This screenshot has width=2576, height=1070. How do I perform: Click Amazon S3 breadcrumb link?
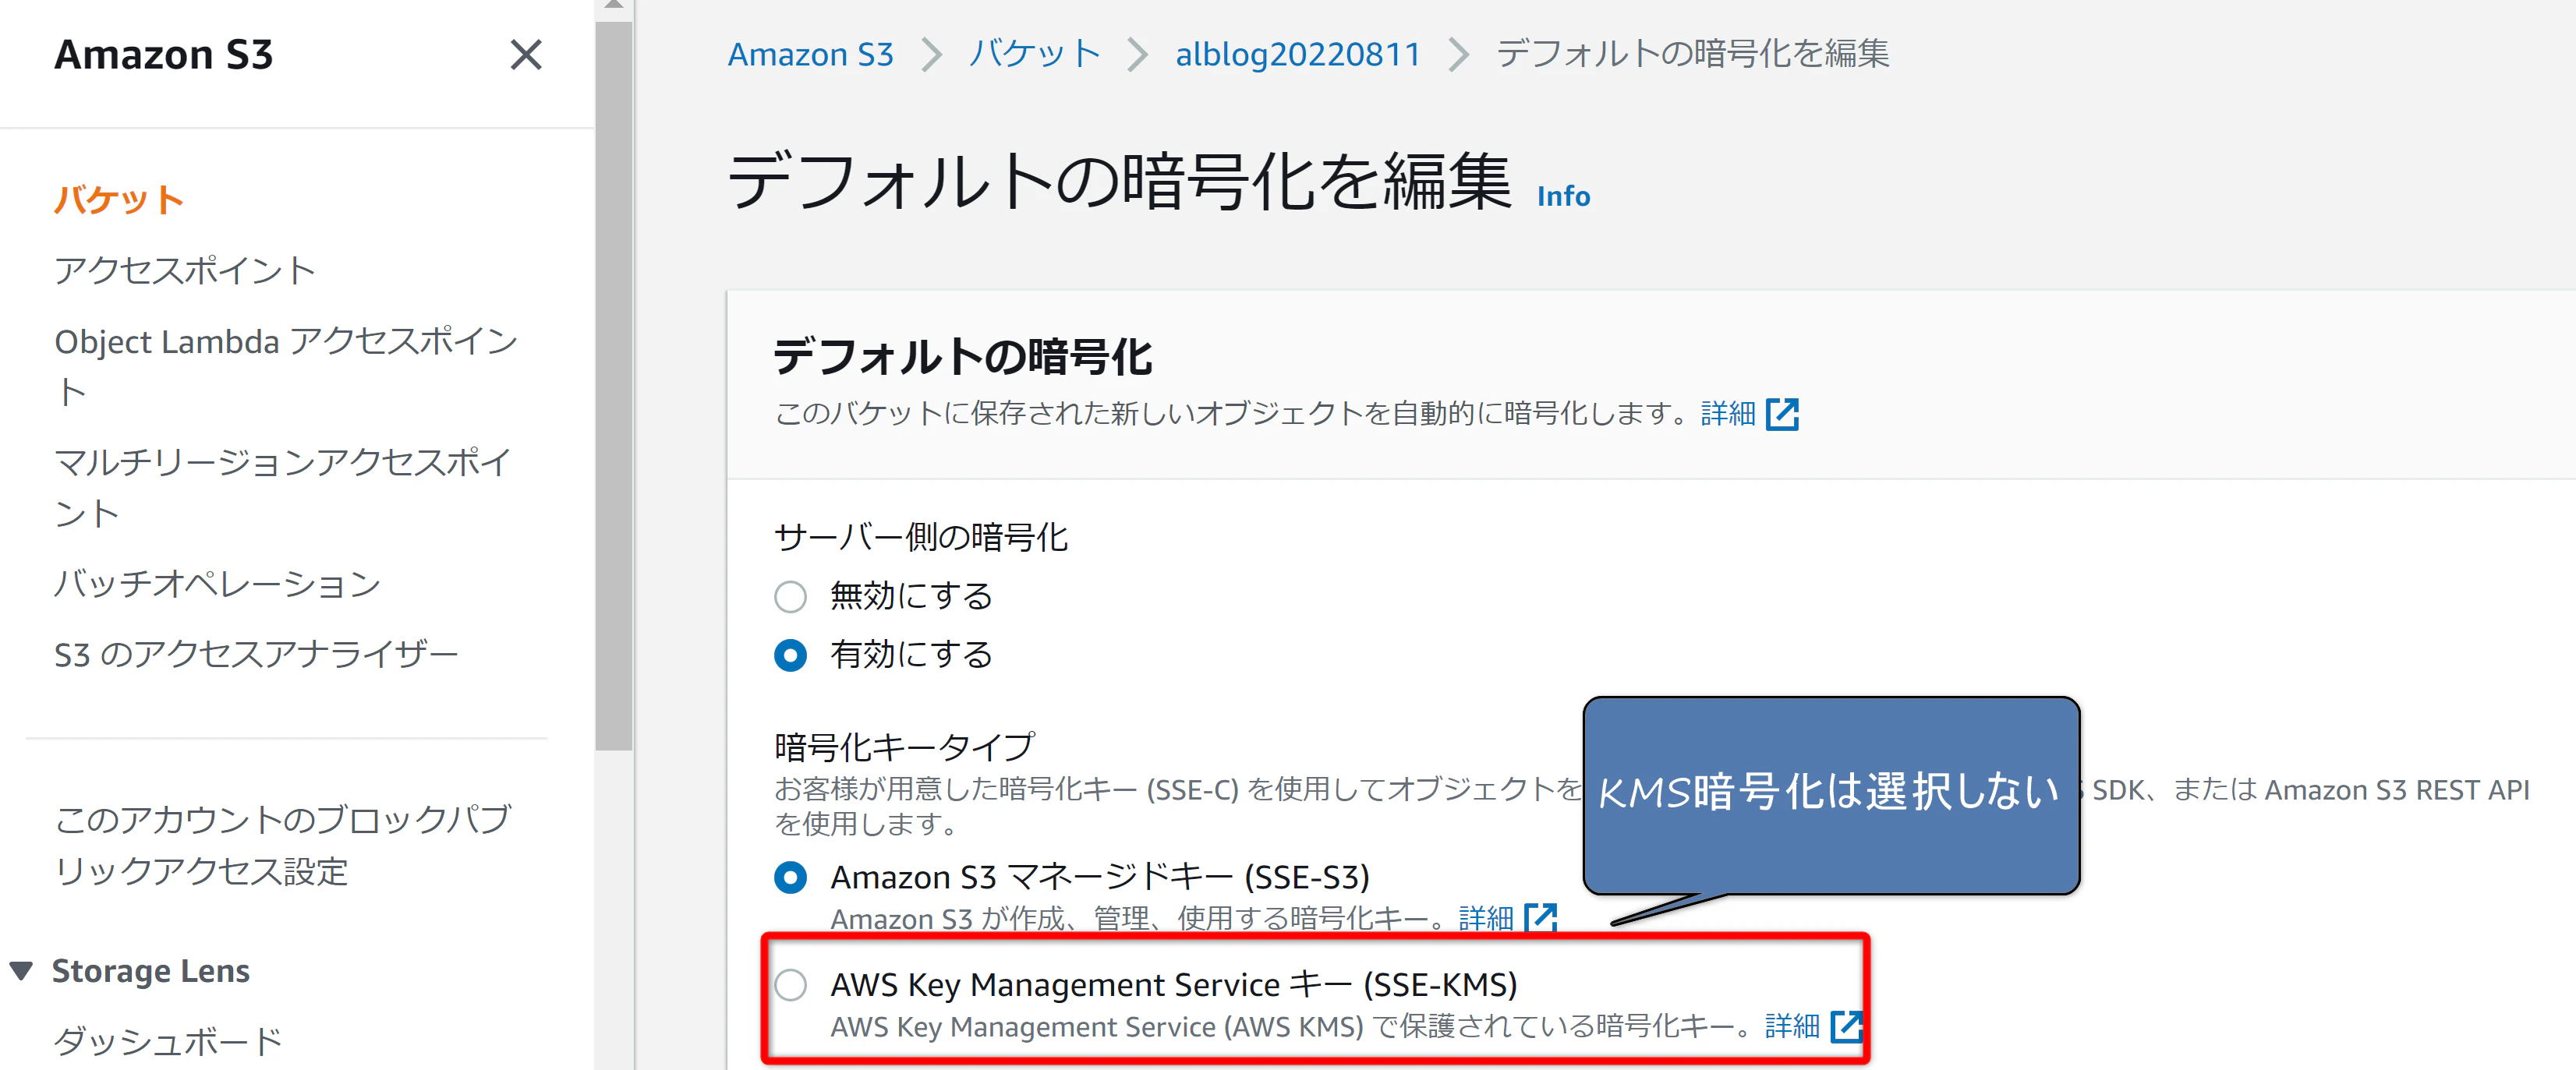[x=809, y=54]
